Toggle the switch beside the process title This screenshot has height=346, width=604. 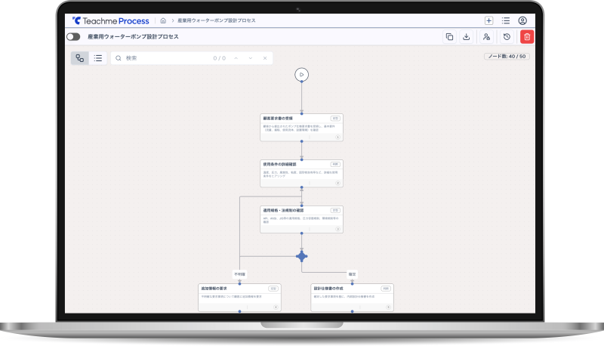tap(73, 36)
